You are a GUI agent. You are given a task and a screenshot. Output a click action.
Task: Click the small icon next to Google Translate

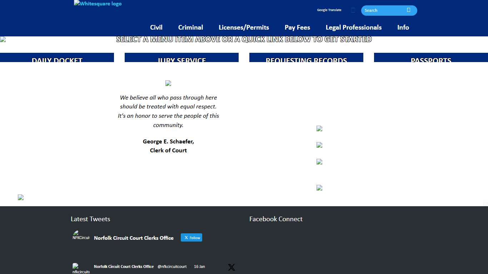pyautogui.click(x=353, y=10)
